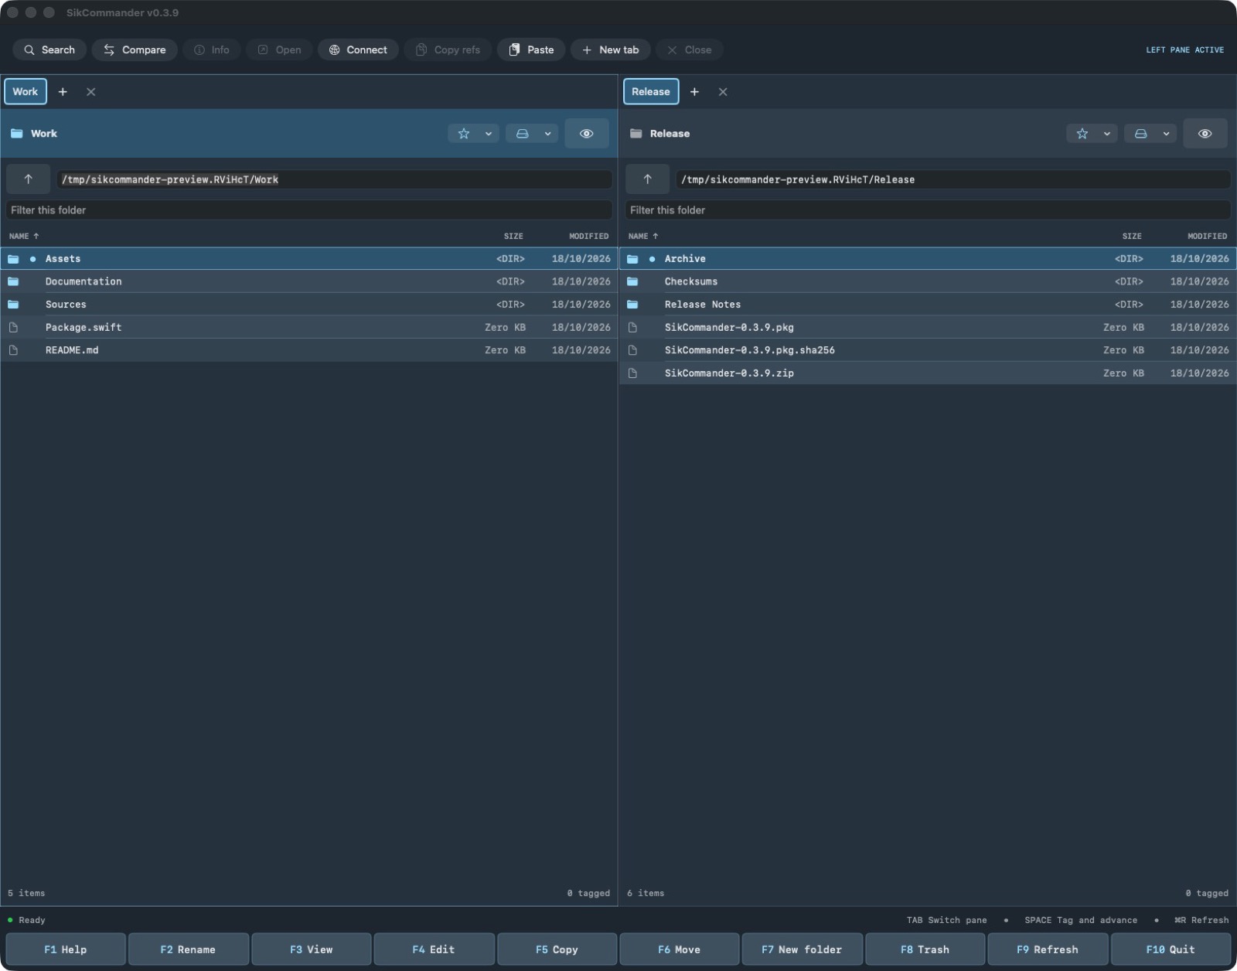The width and height of the screenshot is (1237, 971).
Task: Click F10 Quit button
Action: tap(1171, 949)
